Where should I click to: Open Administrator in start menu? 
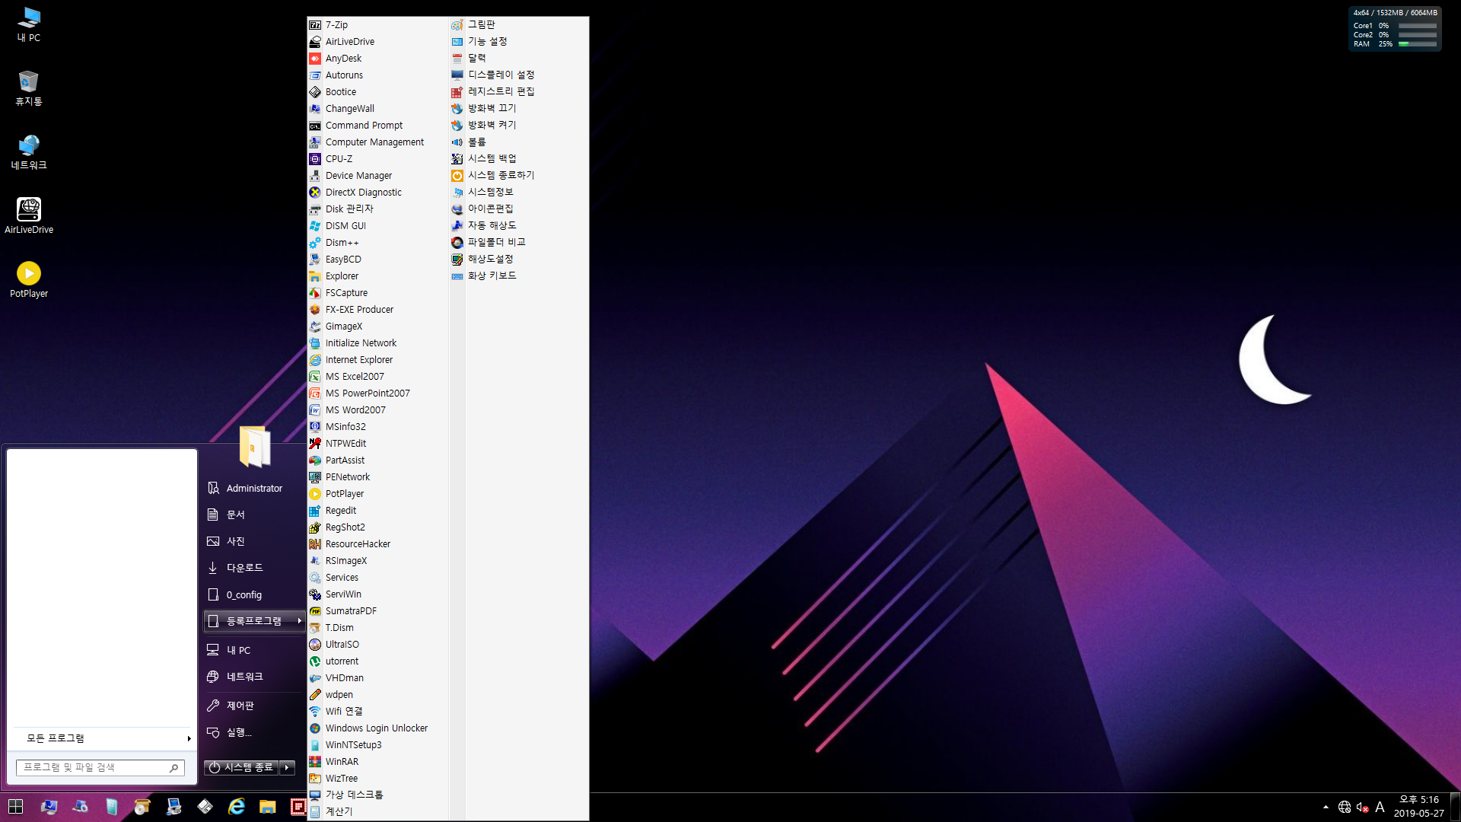coord(255,489)
